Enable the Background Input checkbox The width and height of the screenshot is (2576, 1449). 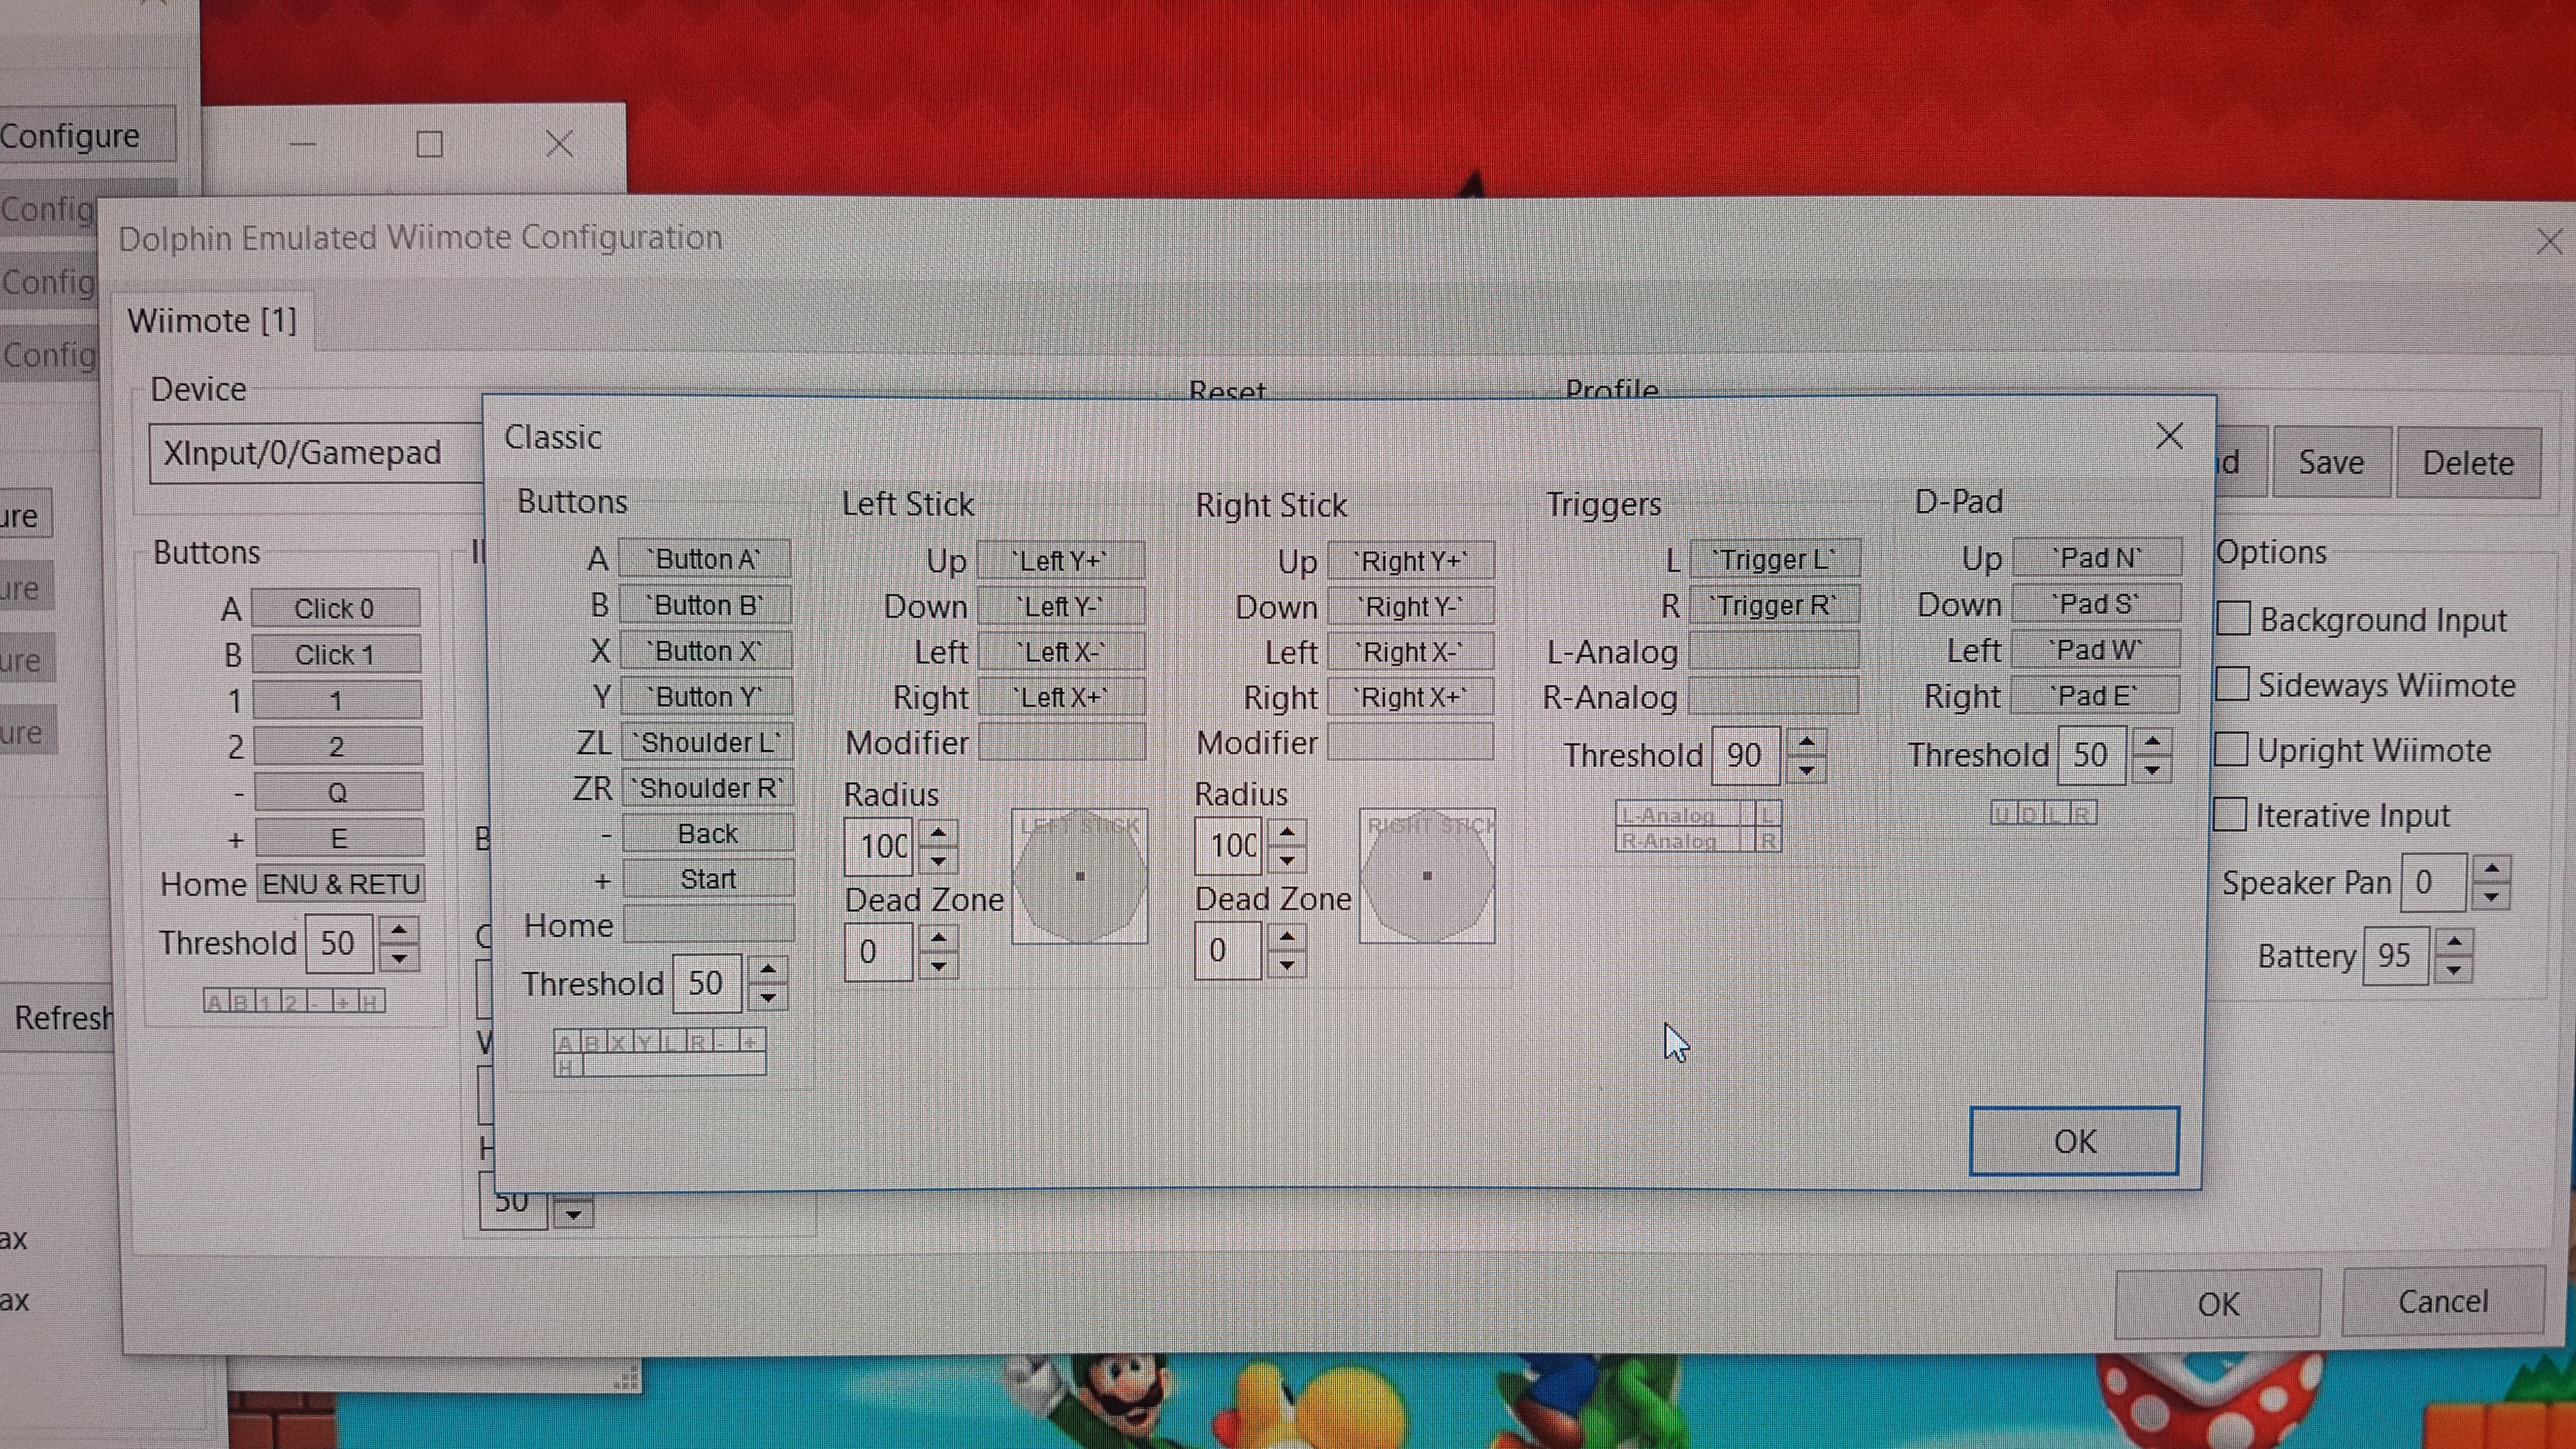pos(2234,619)
